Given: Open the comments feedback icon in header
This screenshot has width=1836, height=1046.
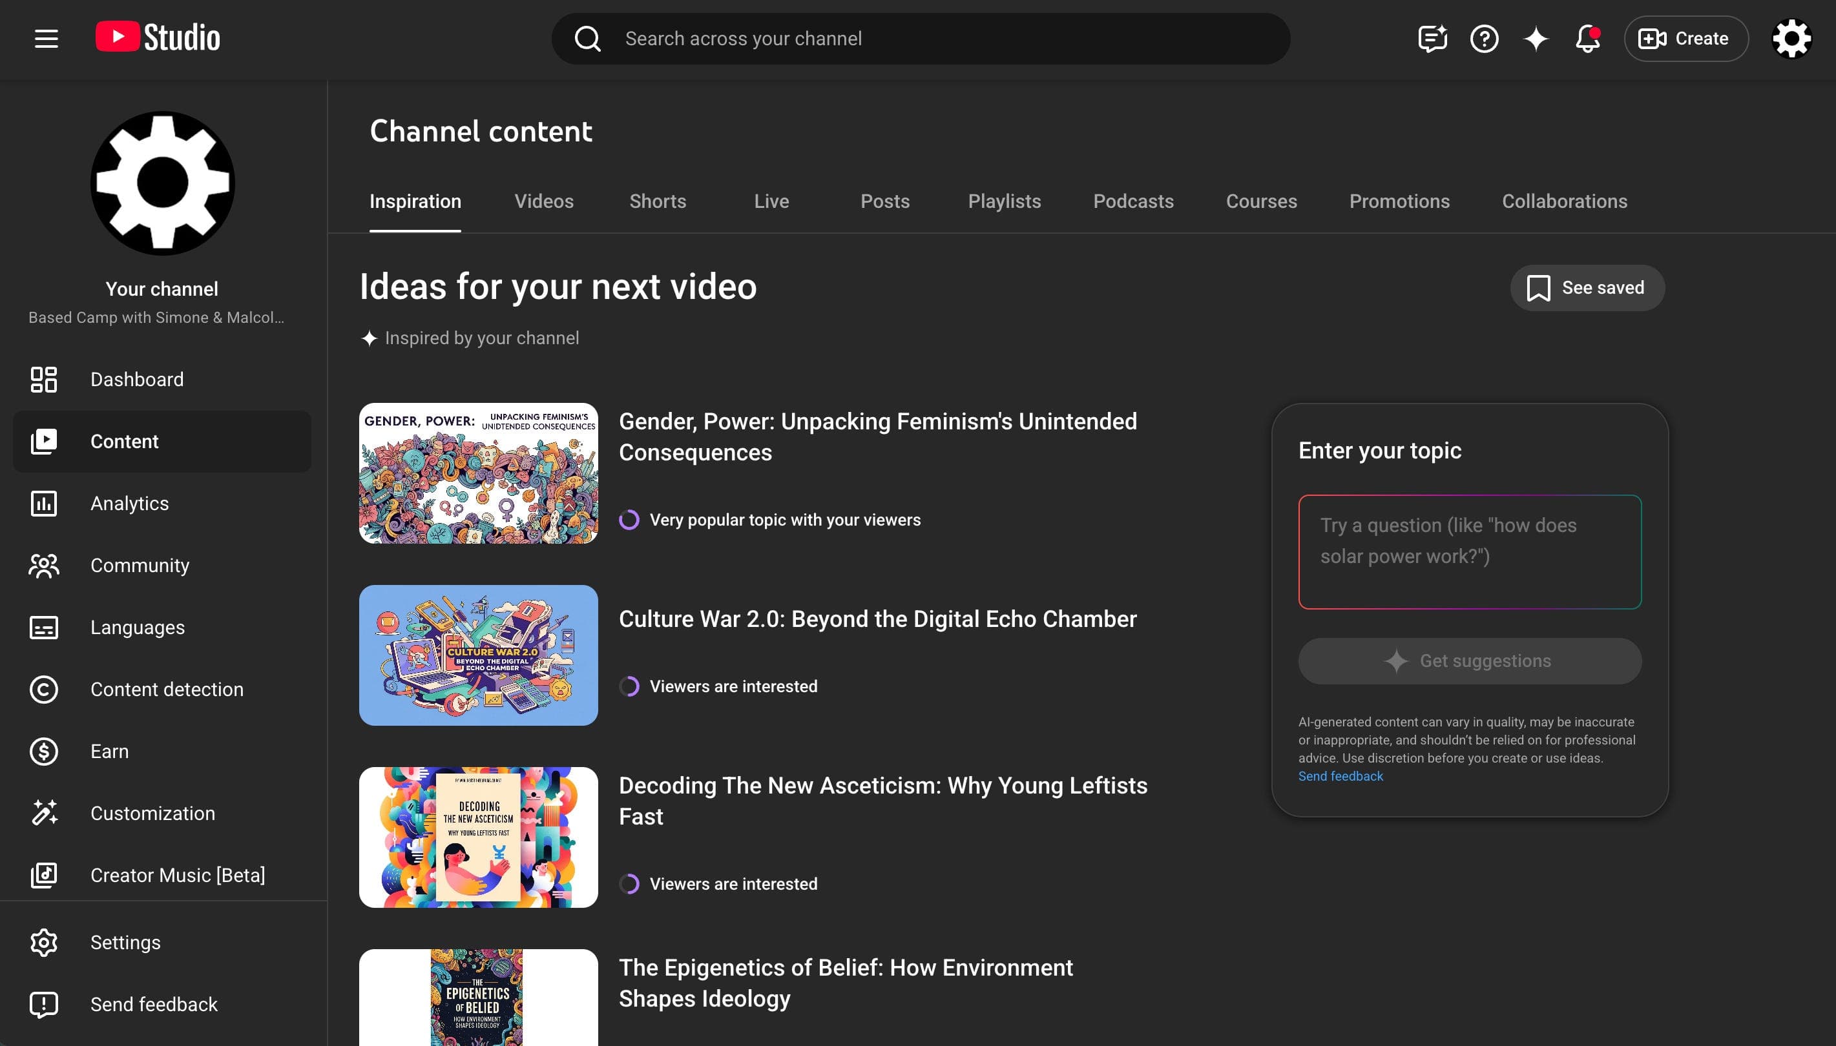Looking at the screenshot, I should [1432, 39].
